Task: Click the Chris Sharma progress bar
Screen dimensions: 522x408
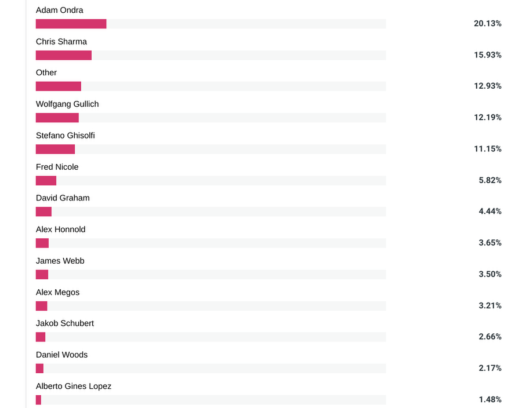Action: click(211, 55)
